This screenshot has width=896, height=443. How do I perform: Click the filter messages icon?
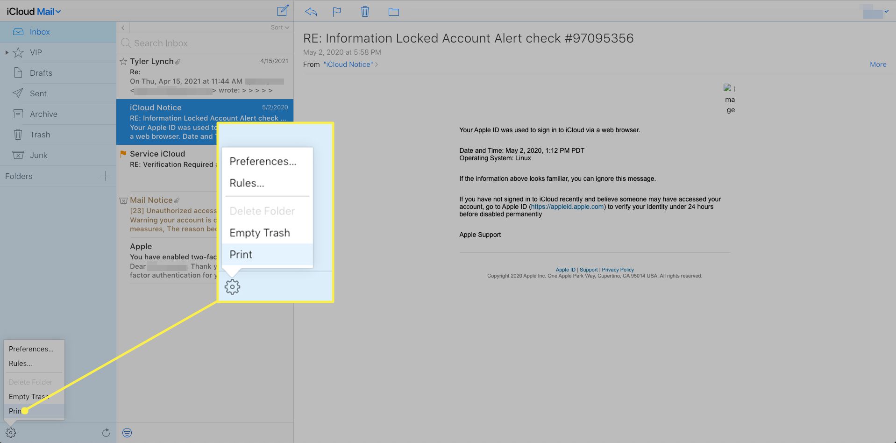point(127,433)
